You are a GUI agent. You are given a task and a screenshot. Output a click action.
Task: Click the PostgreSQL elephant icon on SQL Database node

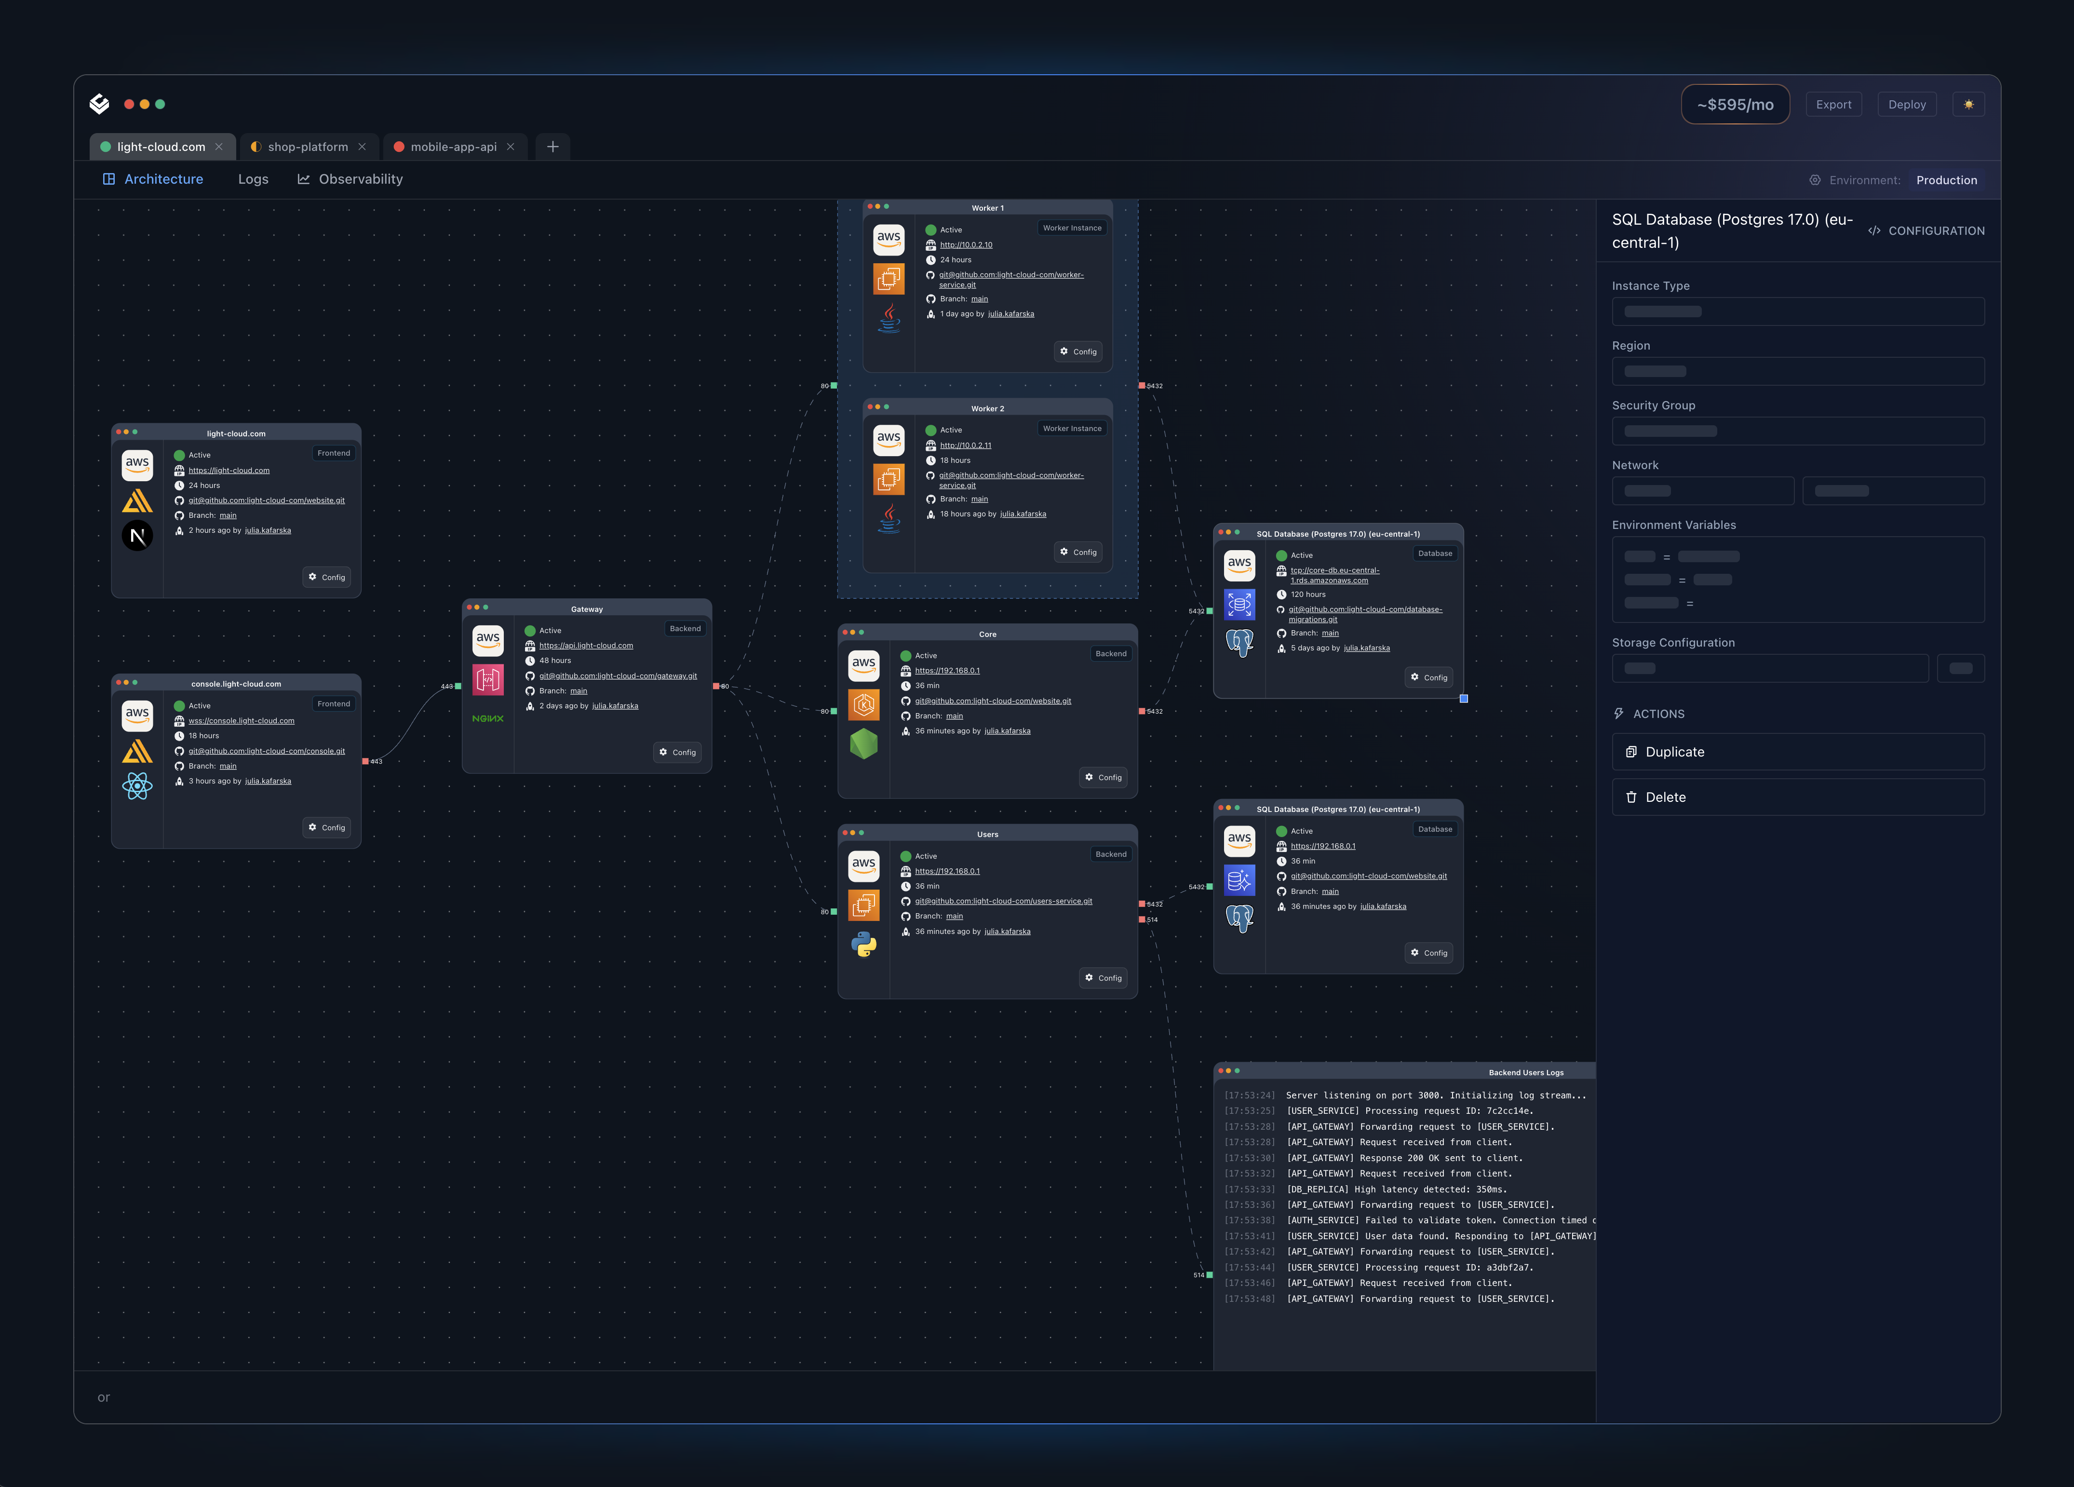pyautogui.click(x=1240, y=642)
